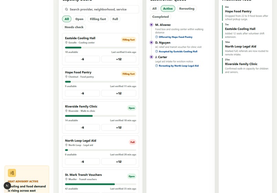Click location pin icon next to Riverside
This screenshot has height=193, width=277.
pos(66,111)
